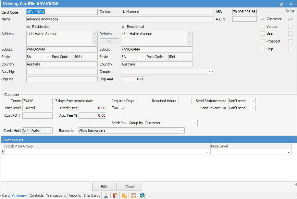Open the Ship Cards tab

[x=92, y=195]
